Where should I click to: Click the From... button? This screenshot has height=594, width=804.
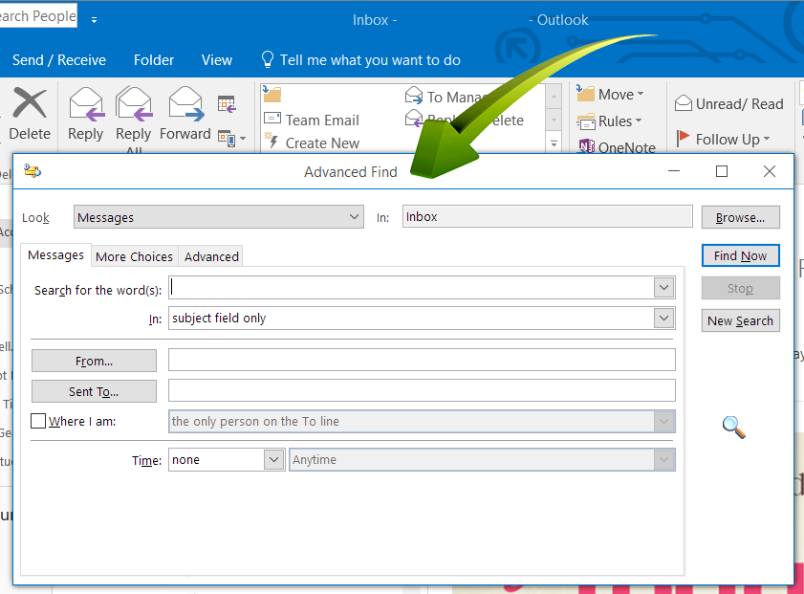tap(94, 361)
